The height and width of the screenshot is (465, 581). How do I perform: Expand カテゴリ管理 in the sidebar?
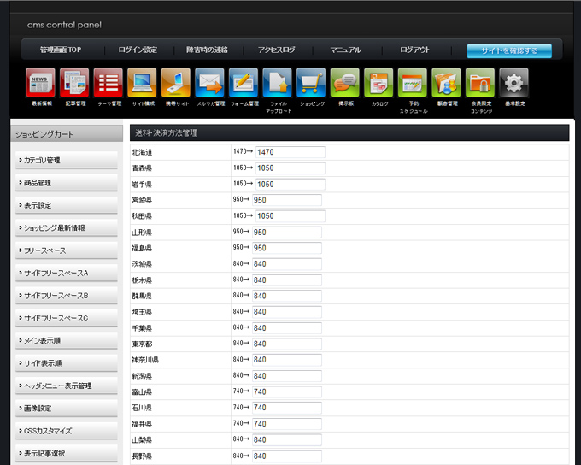pyautogui.click(x=67, y=161)
